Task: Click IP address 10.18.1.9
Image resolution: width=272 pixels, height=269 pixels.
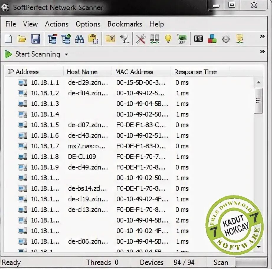Action: 45,167
